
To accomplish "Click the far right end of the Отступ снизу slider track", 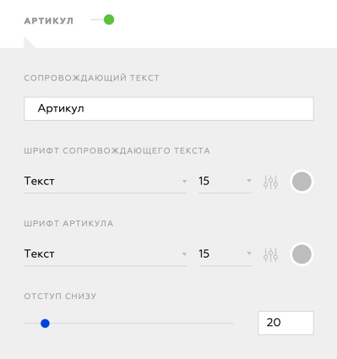I will tap(232, 324).
